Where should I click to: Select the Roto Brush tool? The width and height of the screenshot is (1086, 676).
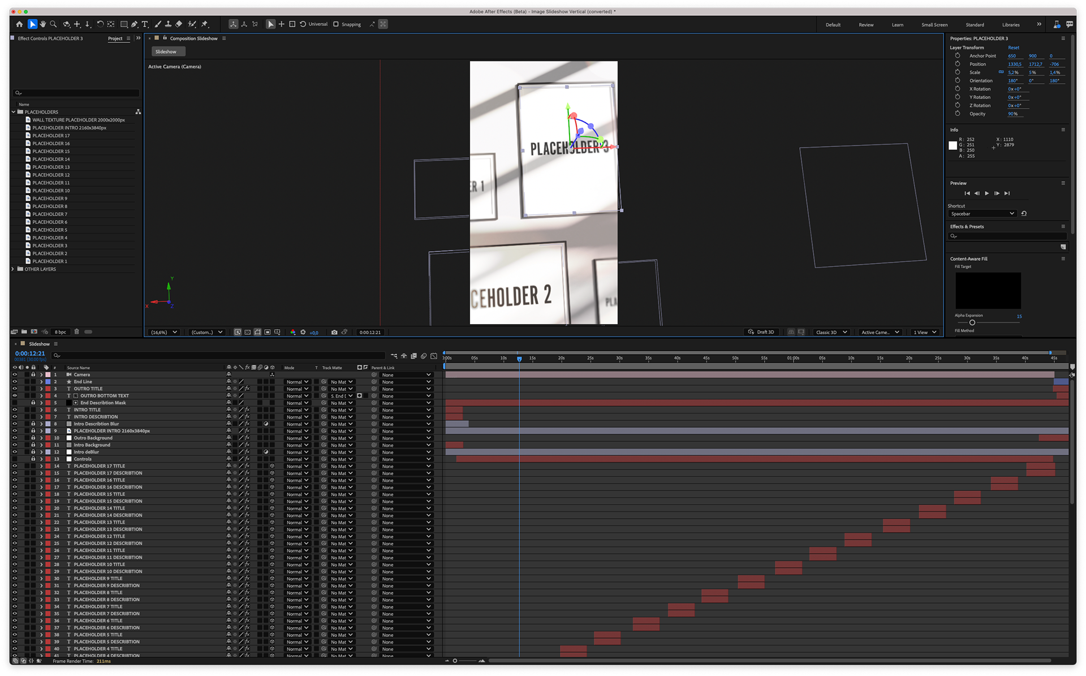192,24
